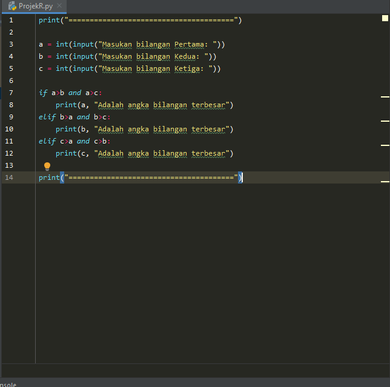Click int on line 4
This screenshot has height=387, width=390.
[x=62, y=56]
